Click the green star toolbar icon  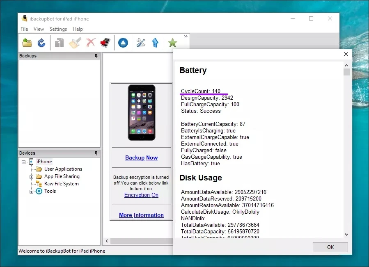[x=173, y=43]
